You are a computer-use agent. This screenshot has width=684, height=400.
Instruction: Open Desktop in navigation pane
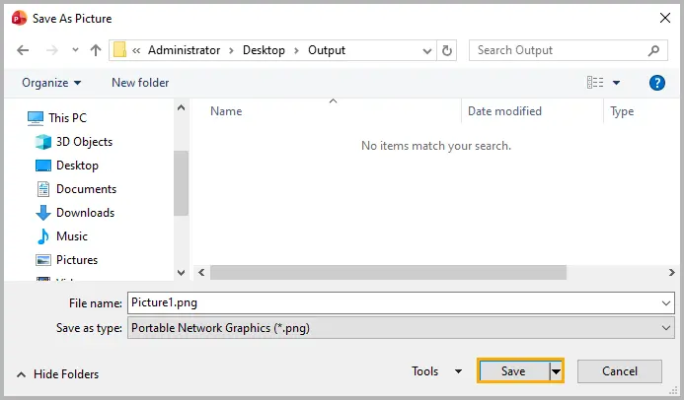click(x=77, y=166)
